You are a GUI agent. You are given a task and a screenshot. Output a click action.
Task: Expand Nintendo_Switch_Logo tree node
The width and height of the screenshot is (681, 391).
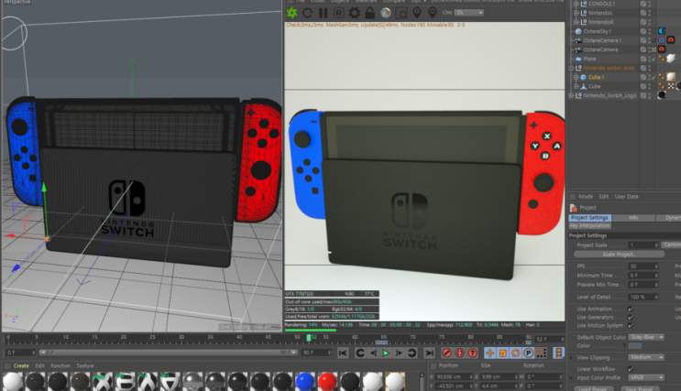tap(572, 95)
